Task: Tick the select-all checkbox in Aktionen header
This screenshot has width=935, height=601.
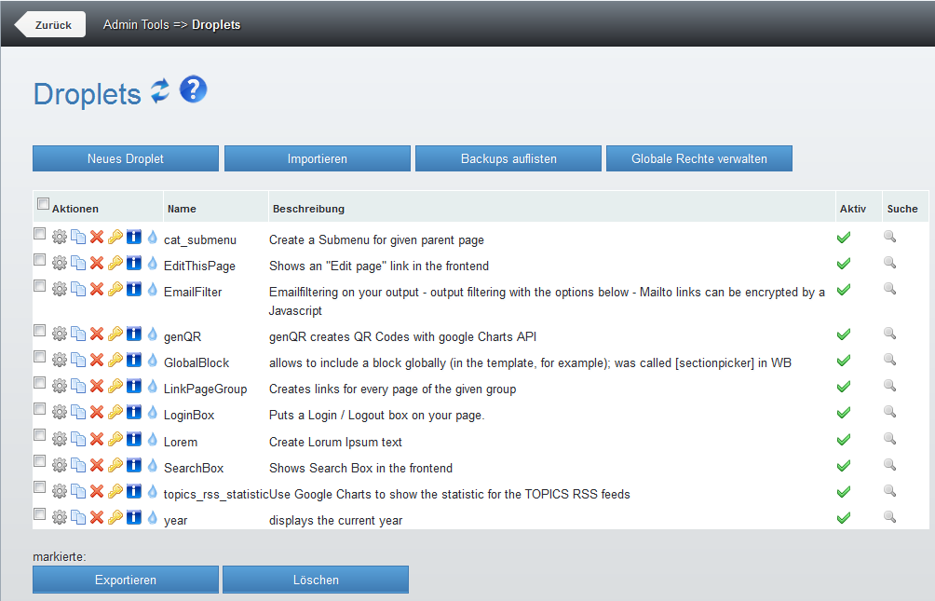Action: pyautogui.click(x=43, y=204)
